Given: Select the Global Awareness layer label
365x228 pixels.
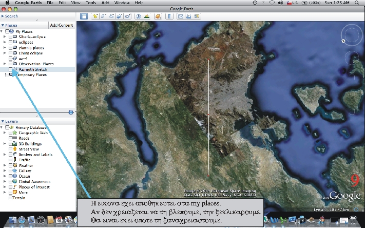Looking at the screenshot, I should point(34,181).
